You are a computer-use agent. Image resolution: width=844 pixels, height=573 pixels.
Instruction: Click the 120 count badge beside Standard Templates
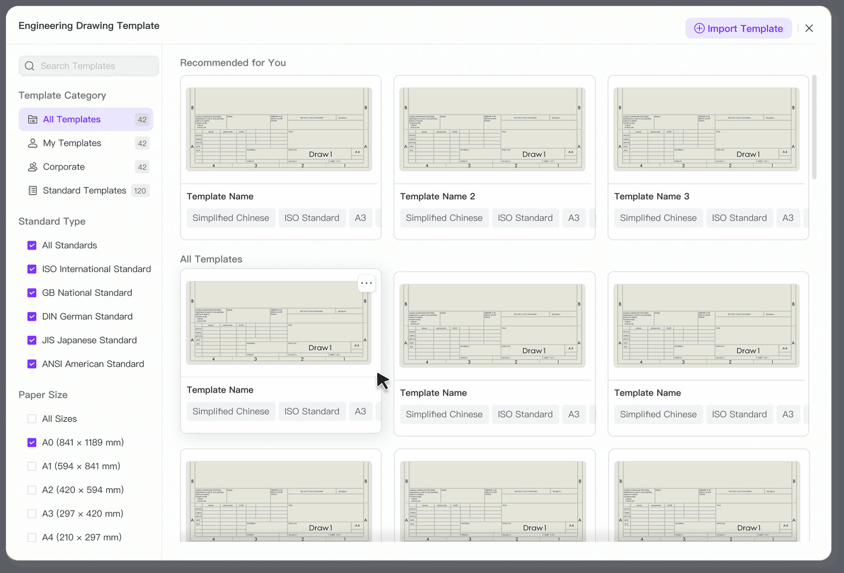click(x=140, y=190)
